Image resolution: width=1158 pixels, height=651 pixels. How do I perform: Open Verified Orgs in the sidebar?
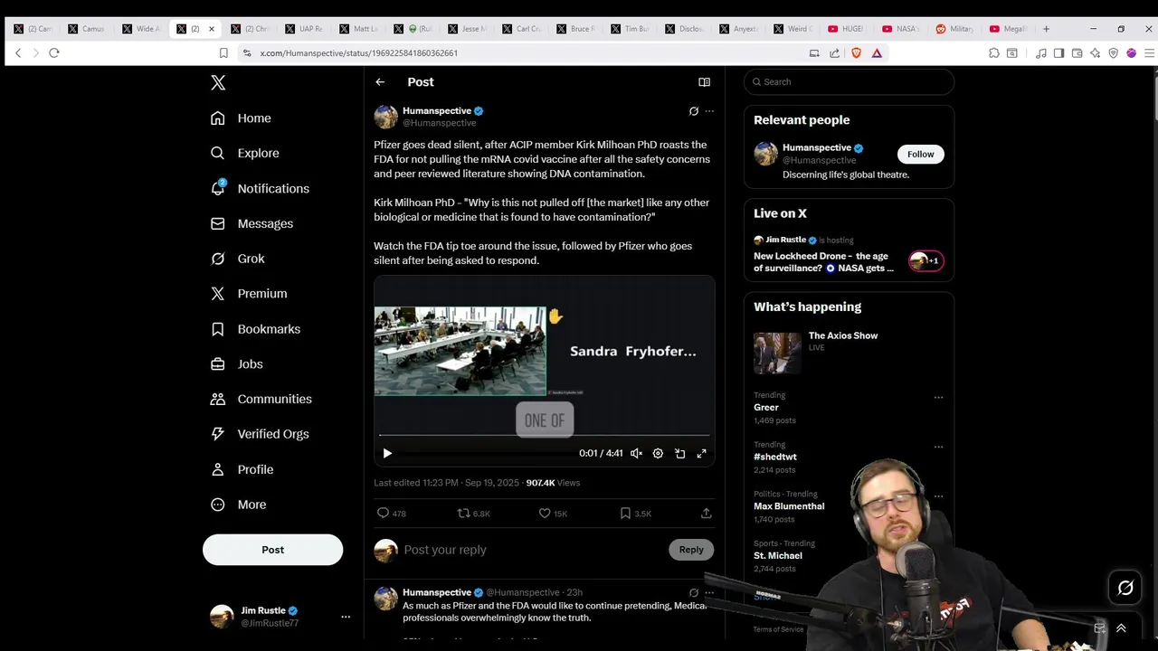point(260,434)
